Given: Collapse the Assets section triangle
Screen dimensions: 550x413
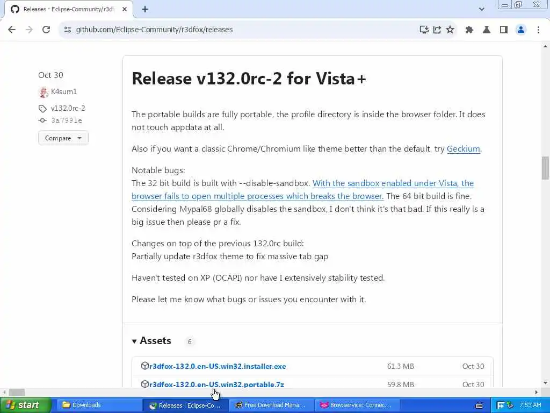Looking at the screenshot, I should coord(134,341).
